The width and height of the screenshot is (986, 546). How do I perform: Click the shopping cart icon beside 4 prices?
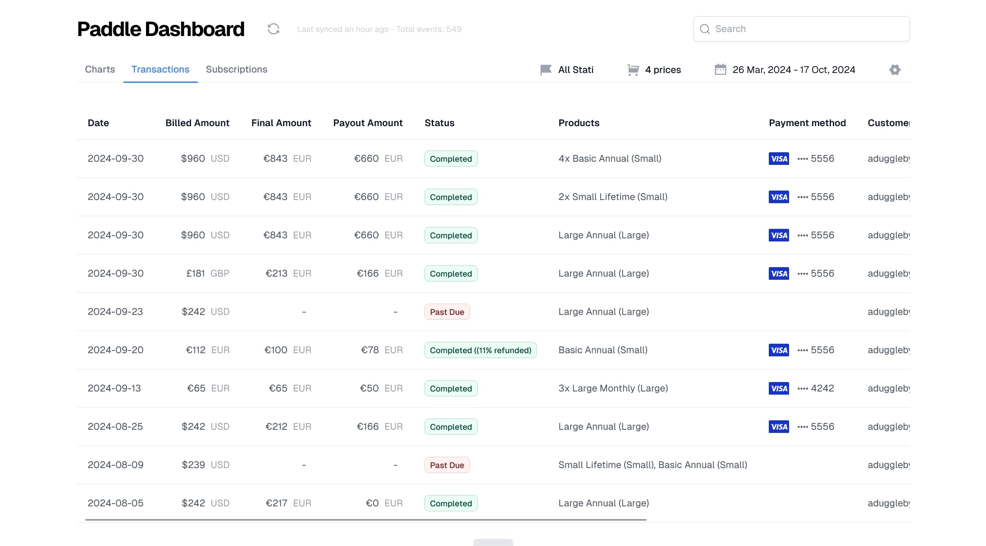coord(633,69)
